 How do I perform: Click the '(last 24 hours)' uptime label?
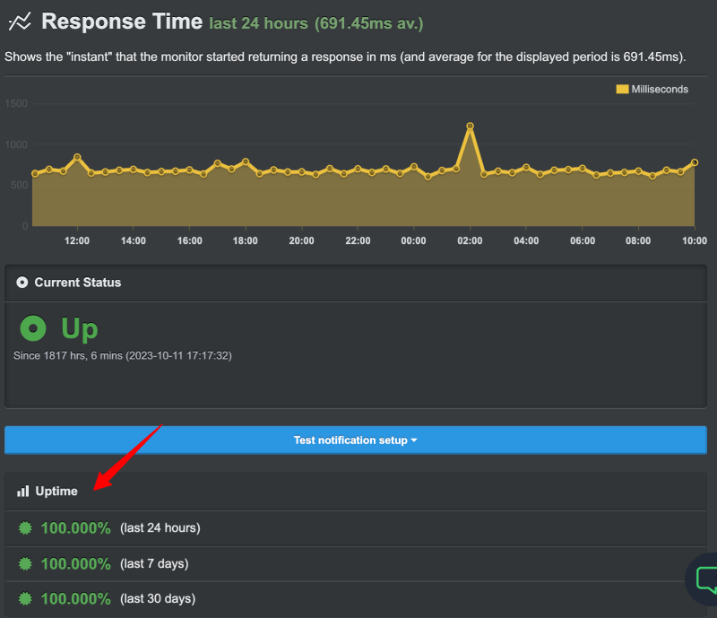click(x=160, y=527)
